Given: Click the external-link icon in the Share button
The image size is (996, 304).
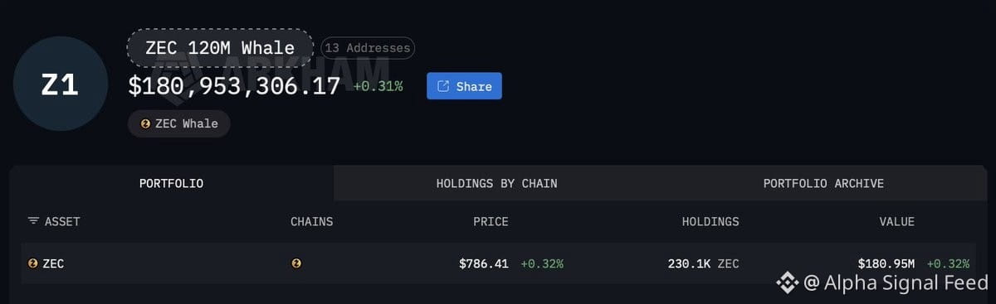Looking at the screenshot, I should [443, 86].
